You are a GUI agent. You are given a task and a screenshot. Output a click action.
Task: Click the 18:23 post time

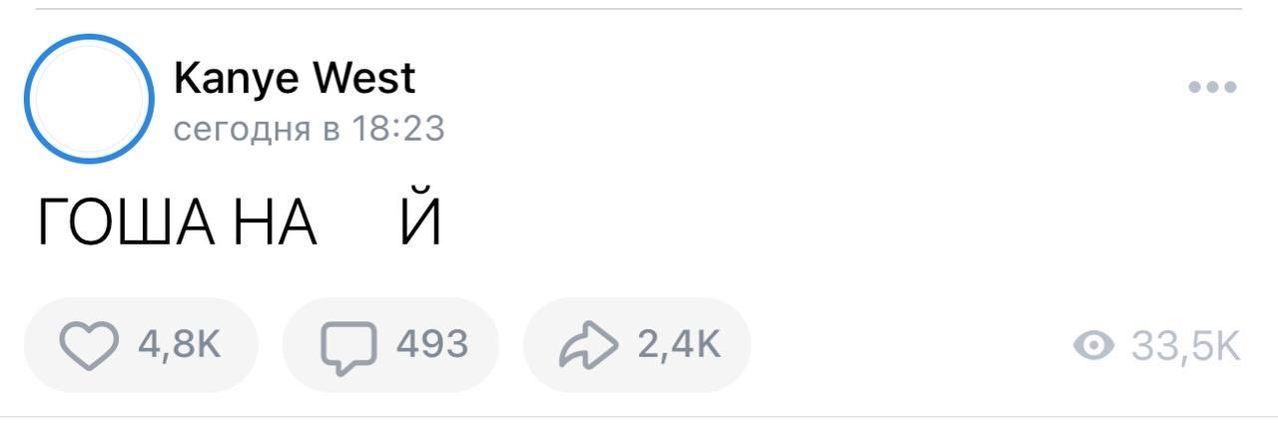pos(397,129)
